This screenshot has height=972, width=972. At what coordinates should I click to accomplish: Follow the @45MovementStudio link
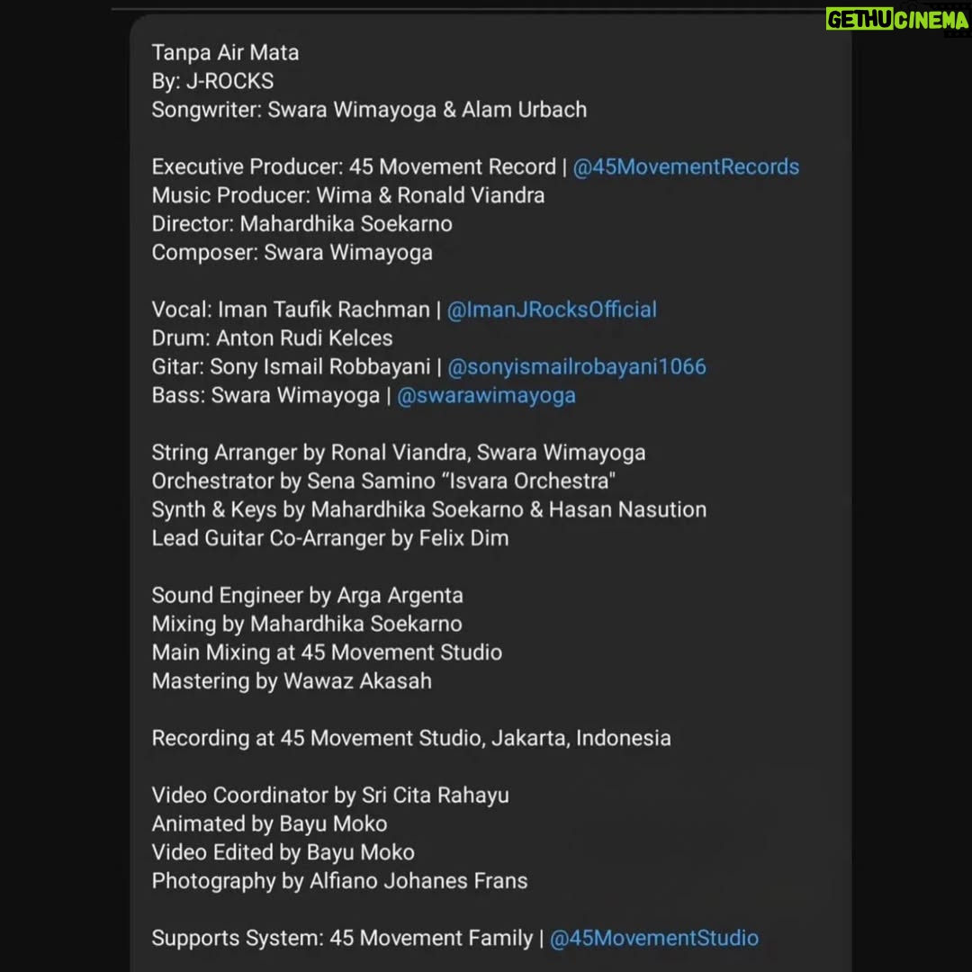[x=654, y=938]
